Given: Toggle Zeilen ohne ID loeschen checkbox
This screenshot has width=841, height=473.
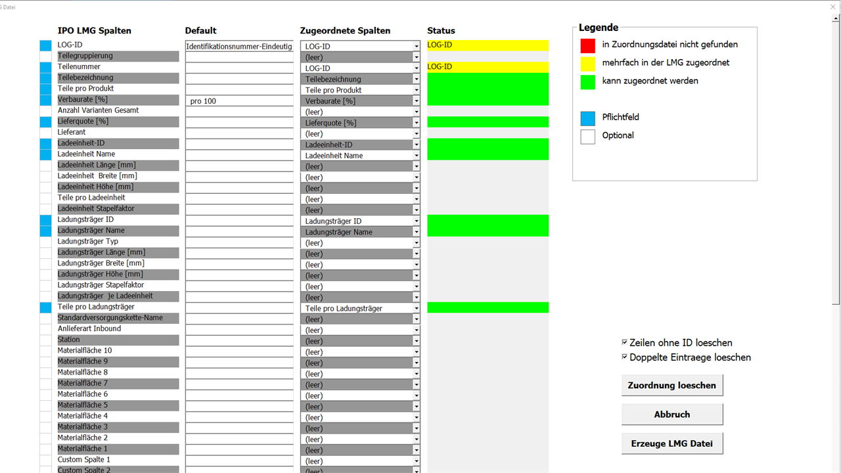Looking at the screenshot, I should click(x=625, y=342).
